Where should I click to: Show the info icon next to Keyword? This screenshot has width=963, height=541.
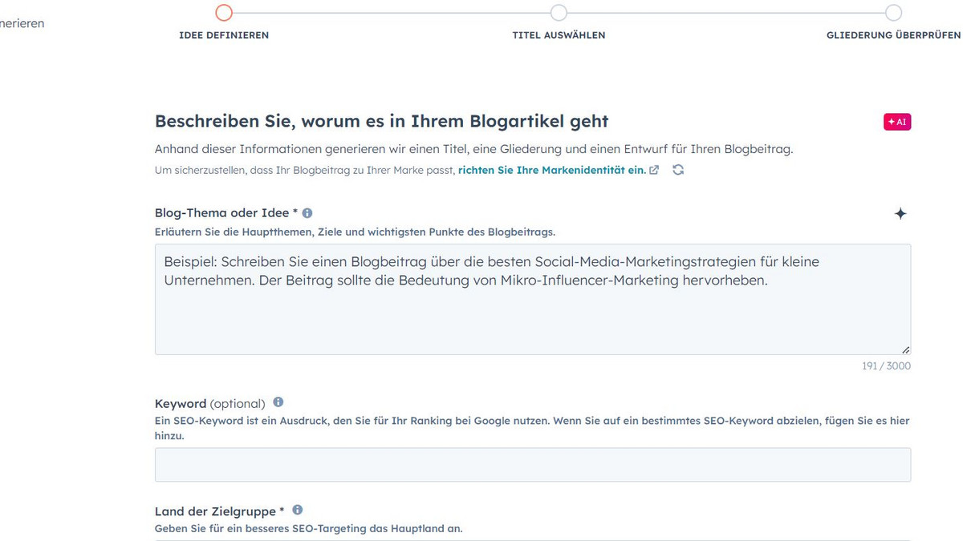(x=278, y=402)
